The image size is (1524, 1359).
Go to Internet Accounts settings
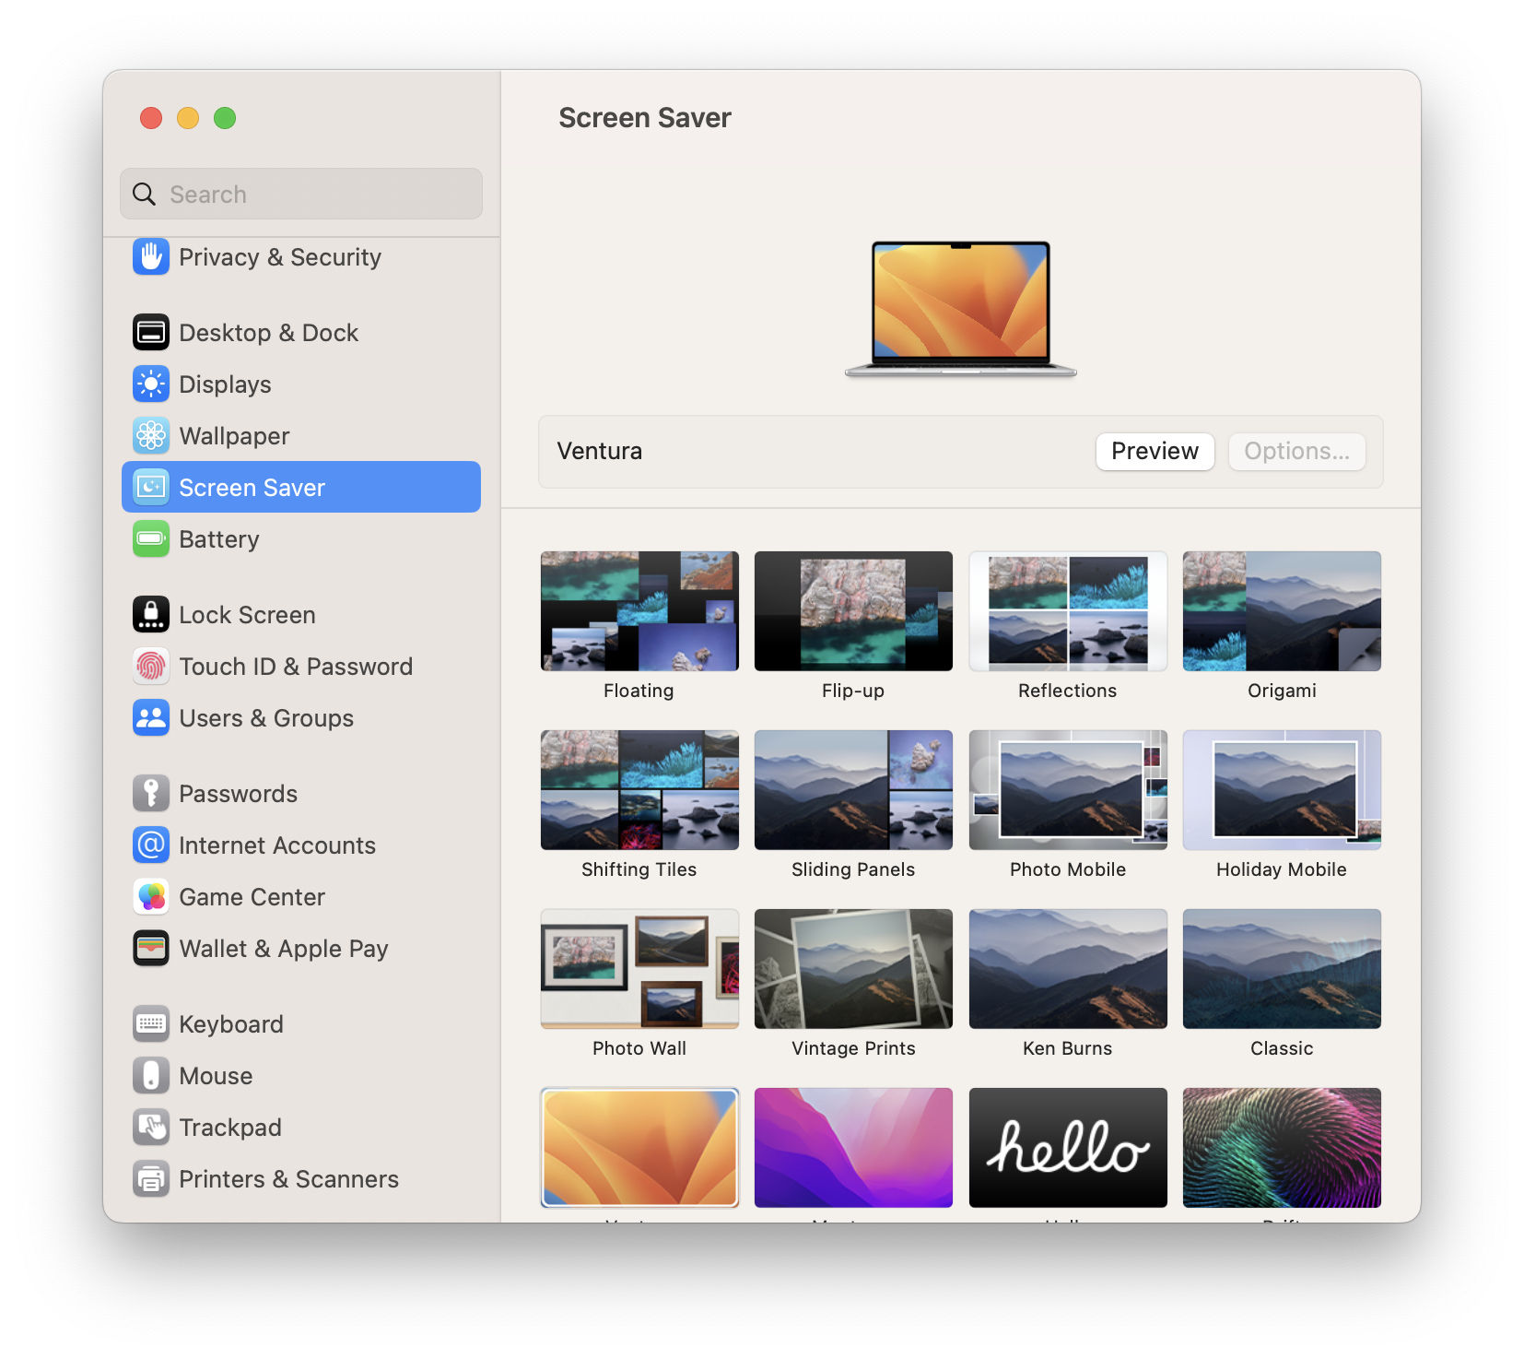[x=276, y=845]
